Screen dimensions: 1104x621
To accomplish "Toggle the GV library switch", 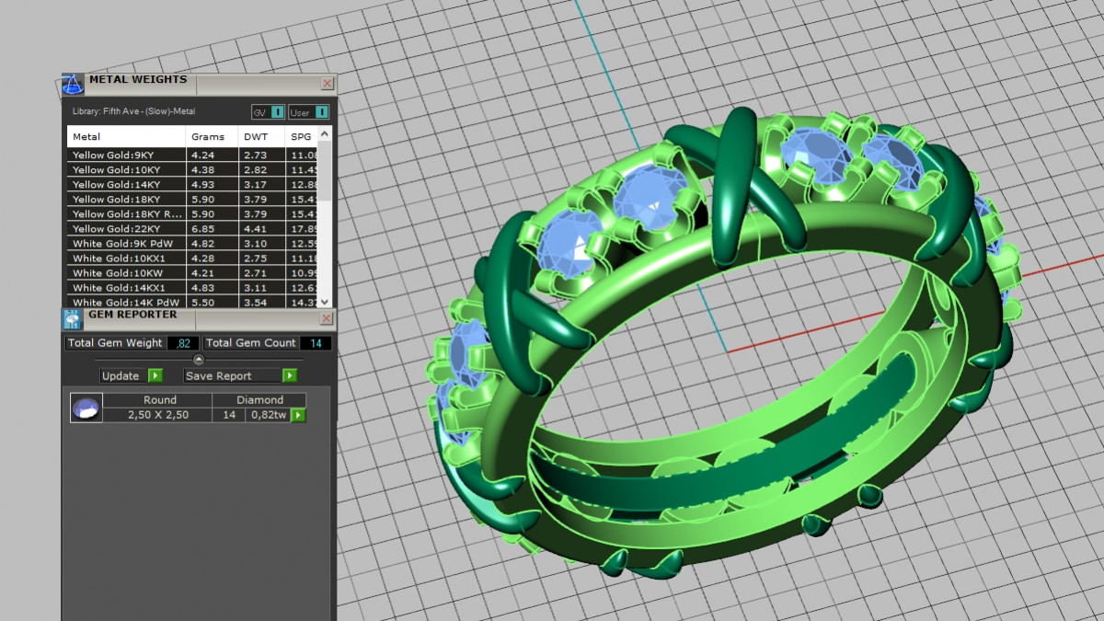I will click(277, 112).
